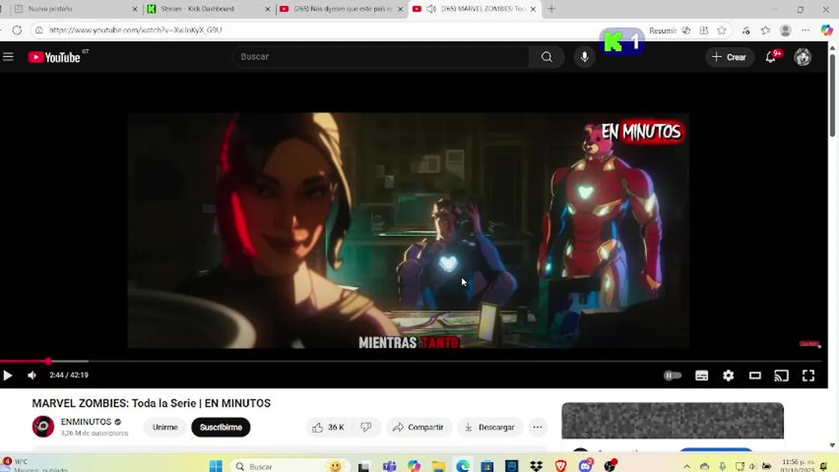This screenshot has height=472, width=839.
Task: Open Discord from the taskbar
Action: (586, 466)
